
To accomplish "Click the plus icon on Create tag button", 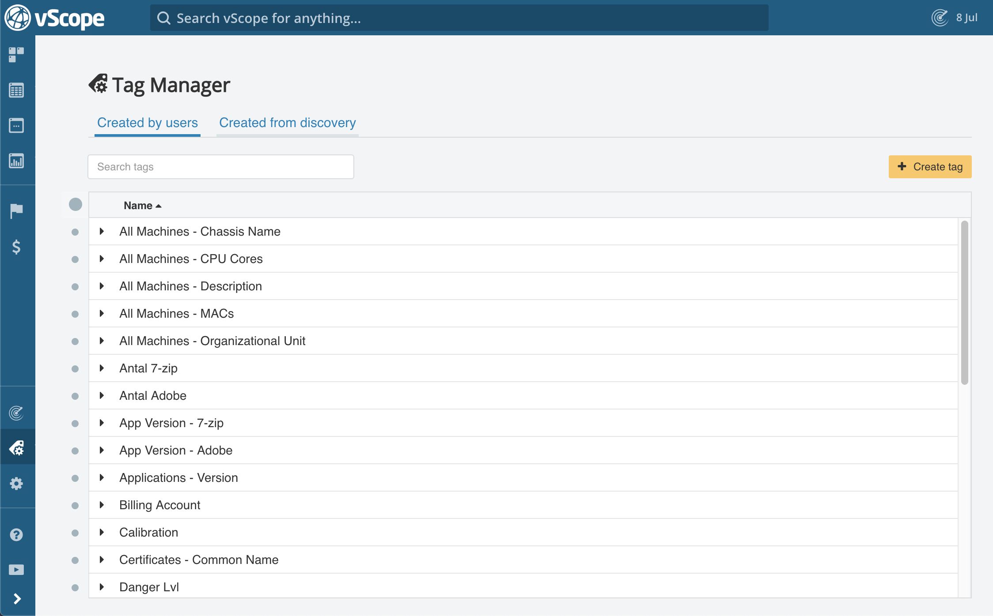I will 902,166.
